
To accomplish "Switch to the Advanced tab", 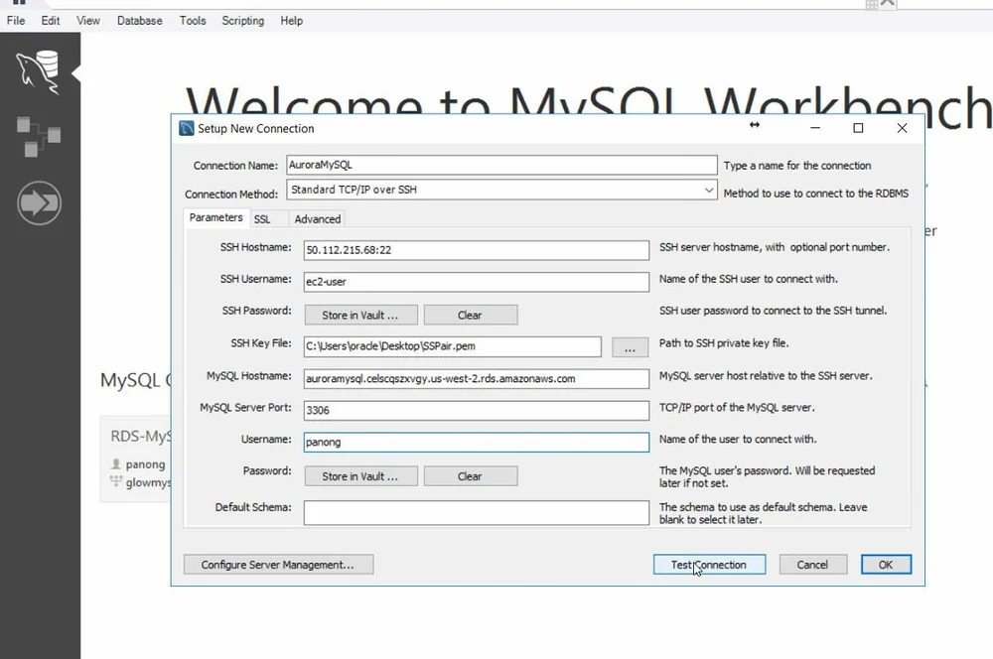I will [x=318, y=219].
